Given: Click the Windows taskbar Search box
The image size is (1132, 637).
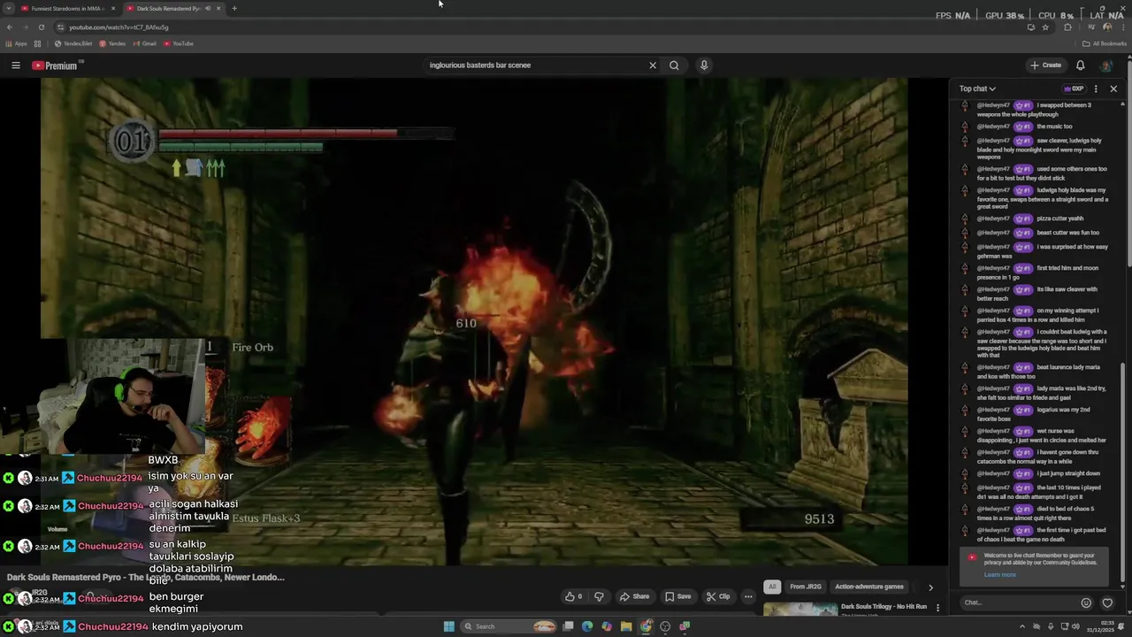Looking at the screenshot, I should (x=509, y=626).
